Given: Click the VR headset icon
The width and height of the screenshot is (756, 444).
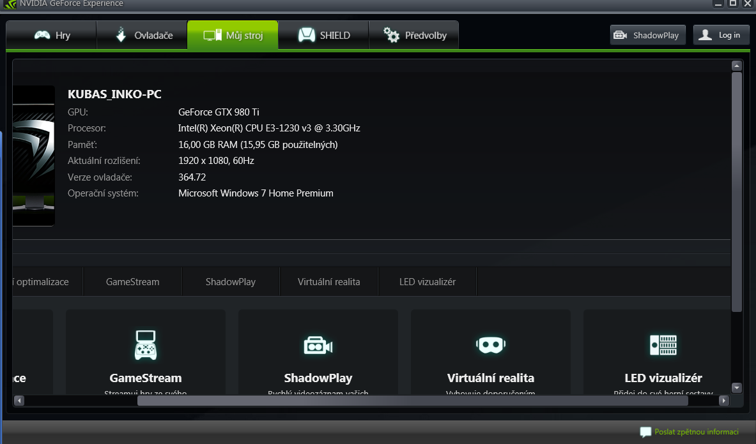Looking at the screenshot, I should click(x=490, y=344).
